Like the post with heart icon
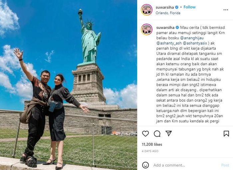This screenshot has height=170, width=233. pos(145,134)
